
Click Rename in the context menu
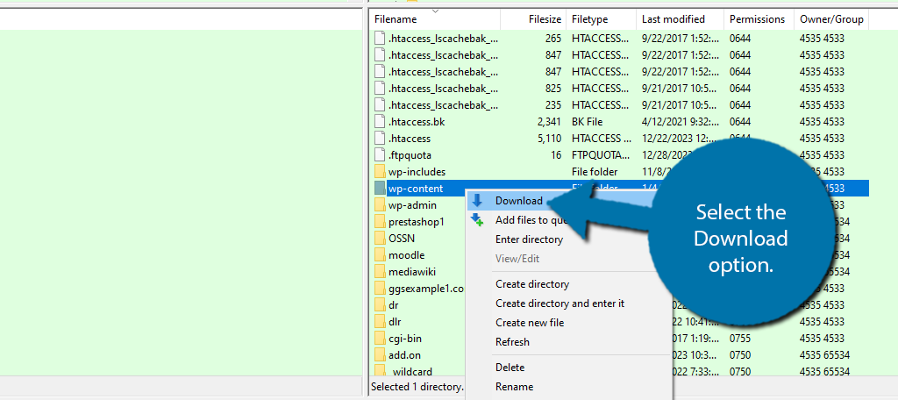coord(514,387)
